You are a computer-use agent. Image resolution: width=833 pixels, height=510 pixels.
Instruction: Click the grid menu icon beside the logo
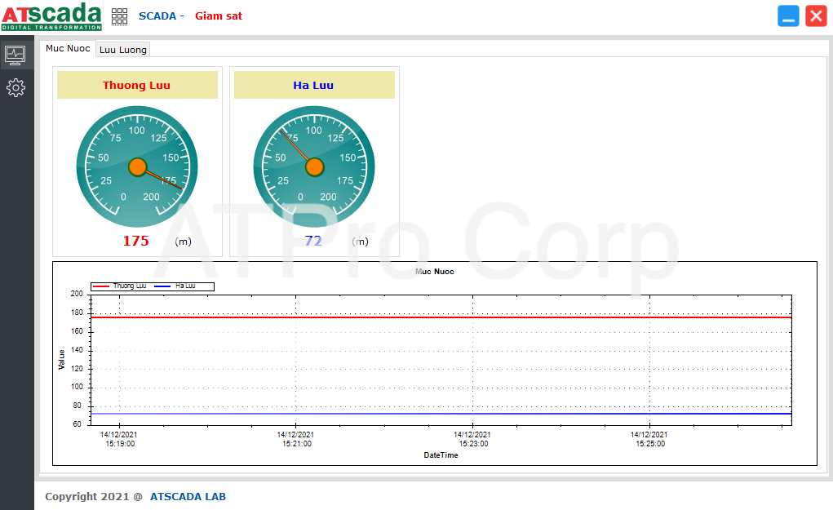pyautogui.click(x=120, y=16)
